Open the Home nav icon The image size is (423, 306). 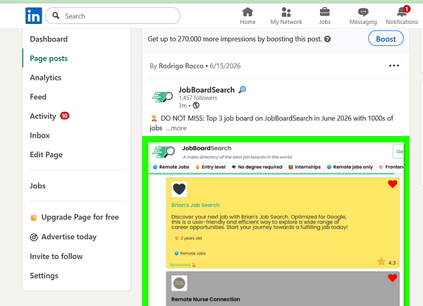[x=247, y=12]
